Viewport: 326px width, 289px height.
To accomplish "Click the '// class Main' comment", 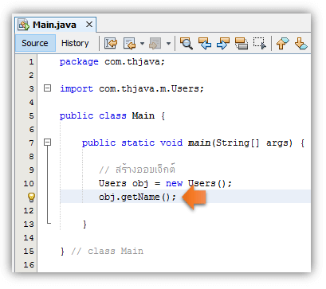I will (108, 252).
